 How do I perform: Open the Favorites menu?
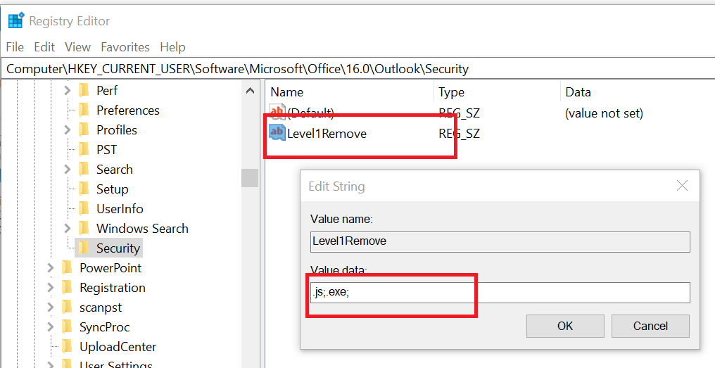pos(125,47)
